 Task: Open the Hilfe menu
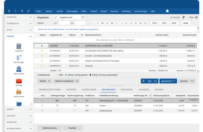click(x=153, y=11)
